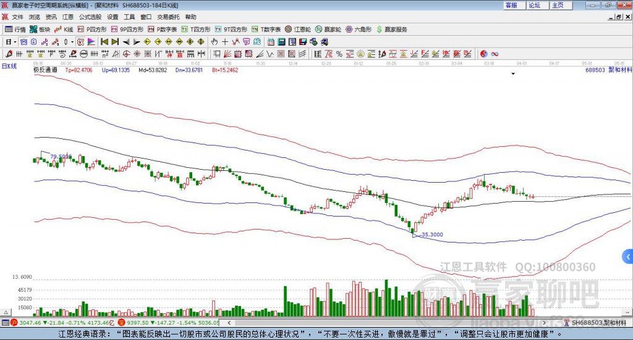Screen dimensions: 633x340
Task: Select the infinity cycle tool
Action: [x=495, y=54]
